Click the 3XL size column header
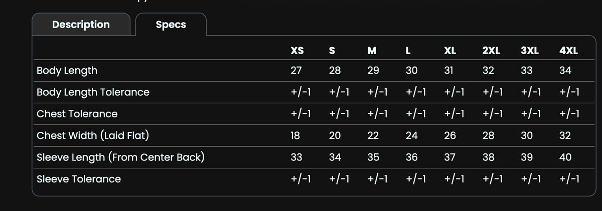The height and width of the screenshot is (211, 602). 530,51
